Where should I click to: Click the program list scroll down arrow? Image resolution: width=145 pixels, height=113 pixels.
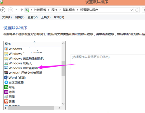click(63, 104)
